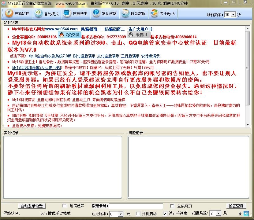Screen dimensions: 254x220
Task: Switch to 自动模式 from the toolbar
Action: [x=47, y=13]
